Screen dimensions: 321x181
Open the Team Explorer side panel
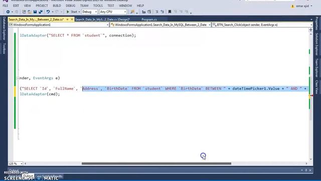(x=316, y=68)
